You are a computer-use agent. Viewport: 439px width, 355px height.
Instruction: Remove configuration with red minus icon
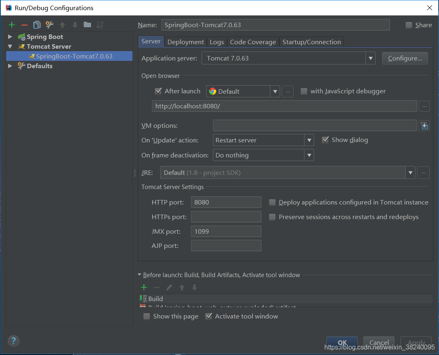point(24,25)
